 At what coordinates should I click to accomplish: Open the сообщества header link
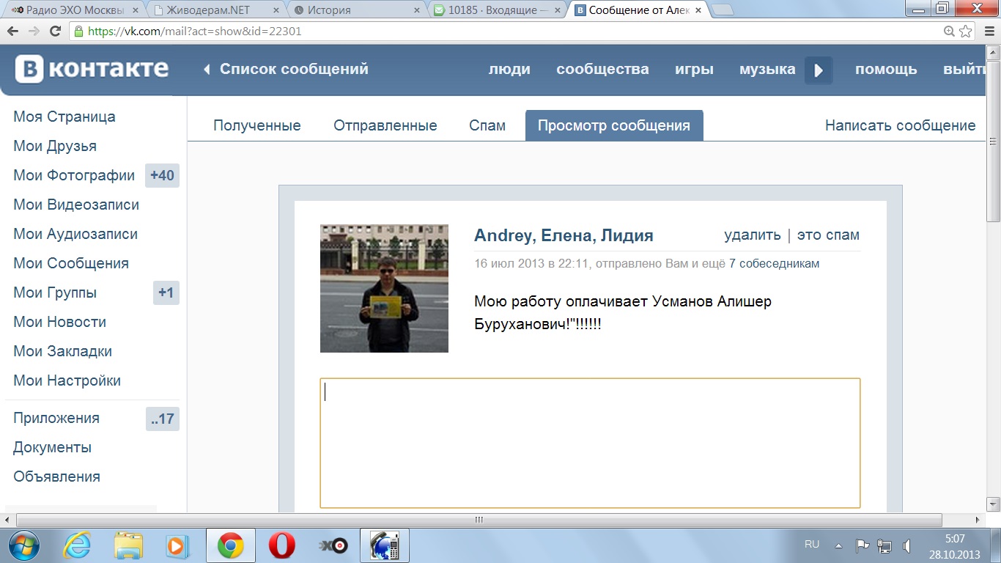[602, 70]
